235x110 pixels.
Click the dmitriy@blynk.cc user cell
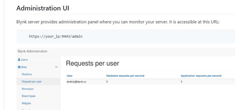pos(76,82)
